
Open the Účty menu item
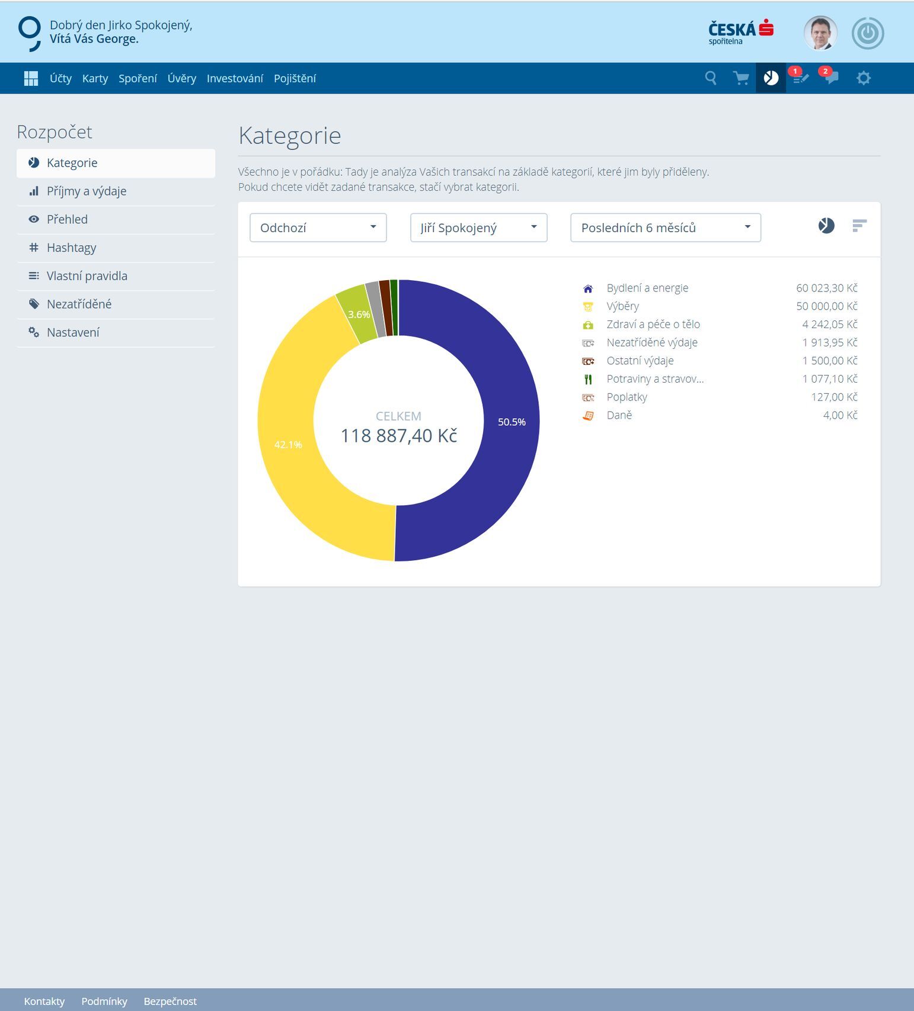[x=60, y=78]
